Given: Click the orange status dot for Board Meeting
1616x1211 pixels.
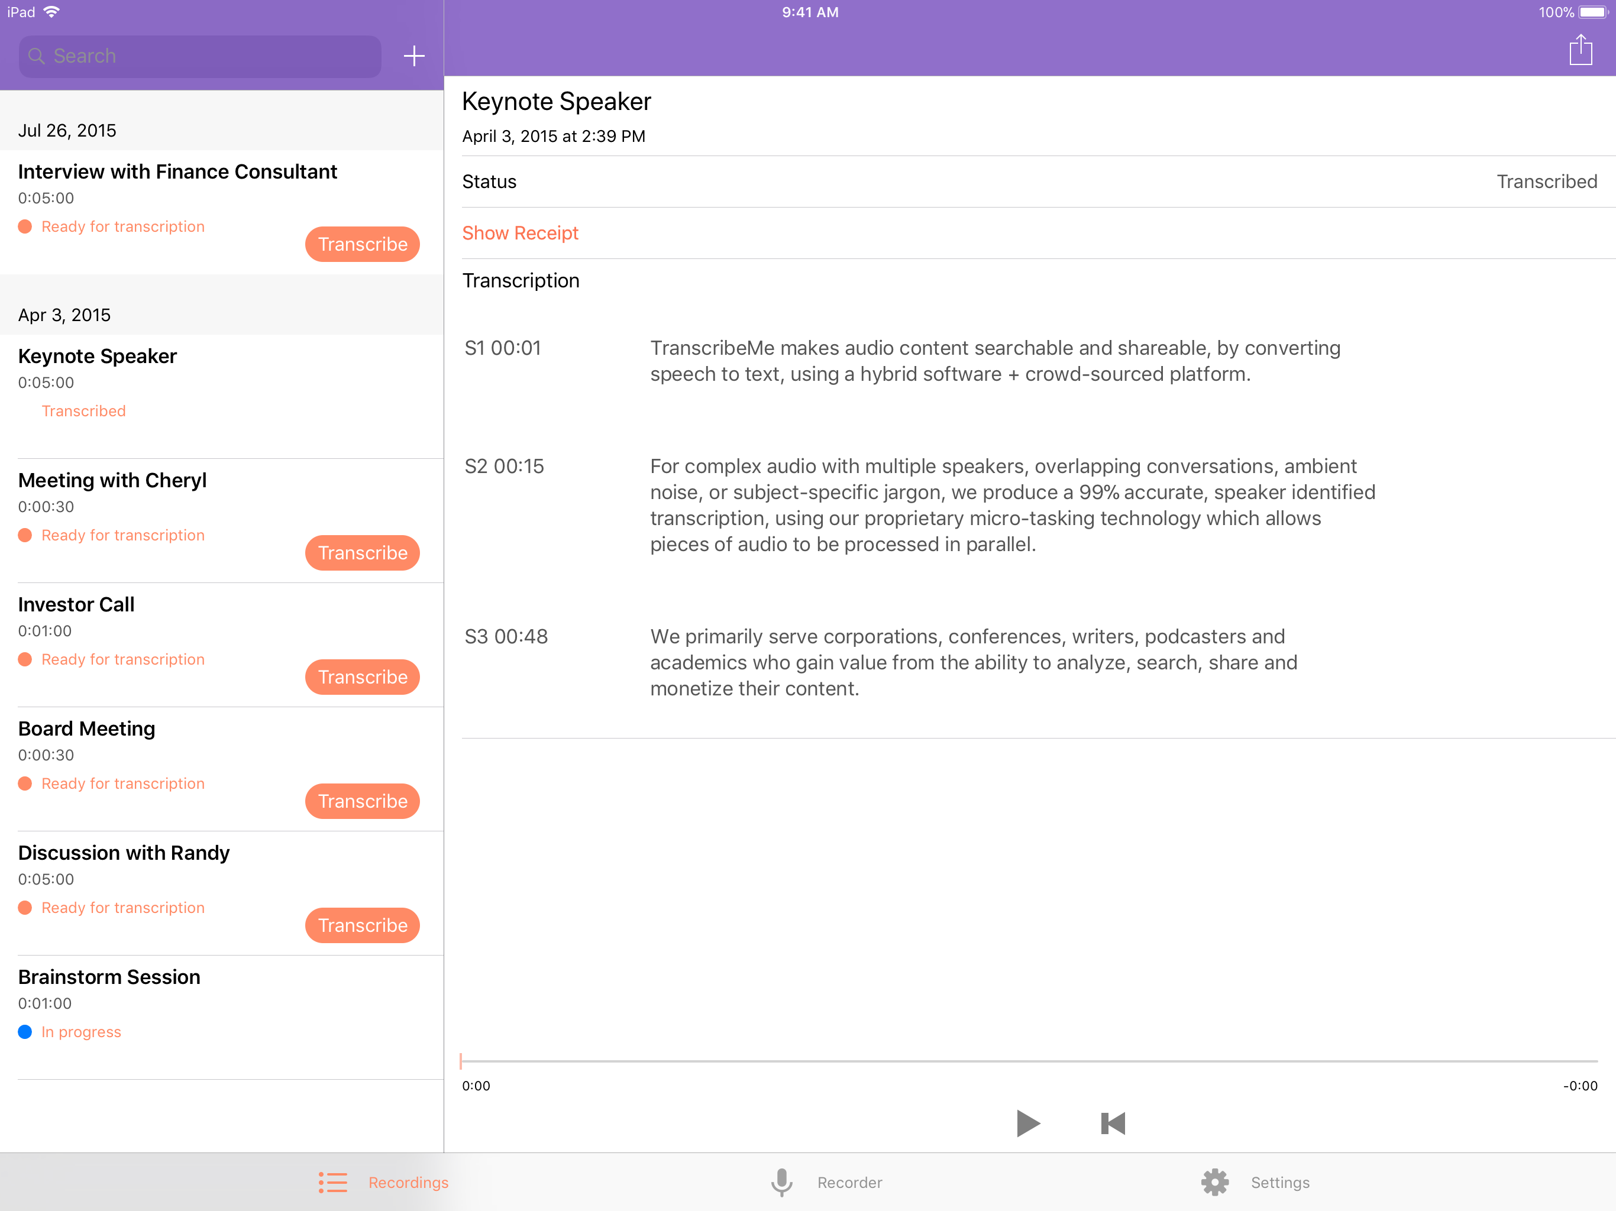Looking at the screenshot, I should coord(25,783).
